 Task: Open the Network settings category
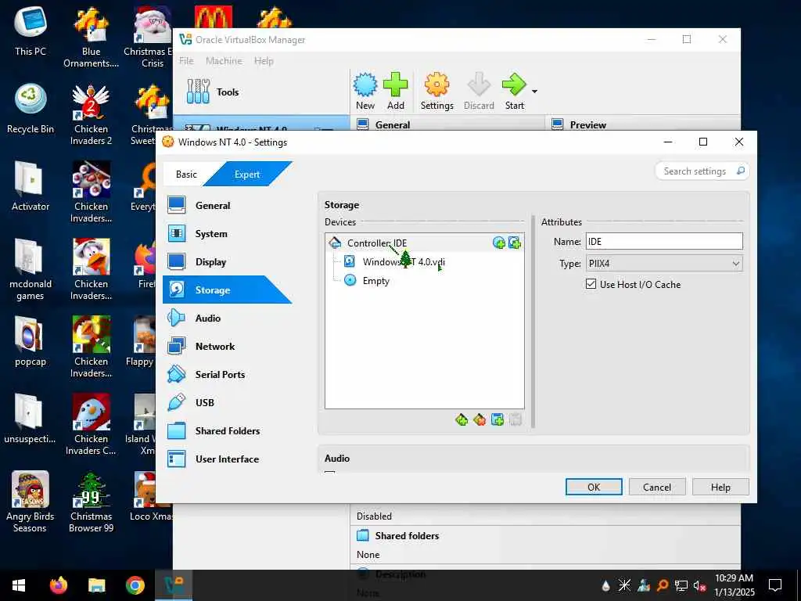[x=228, y=346]
